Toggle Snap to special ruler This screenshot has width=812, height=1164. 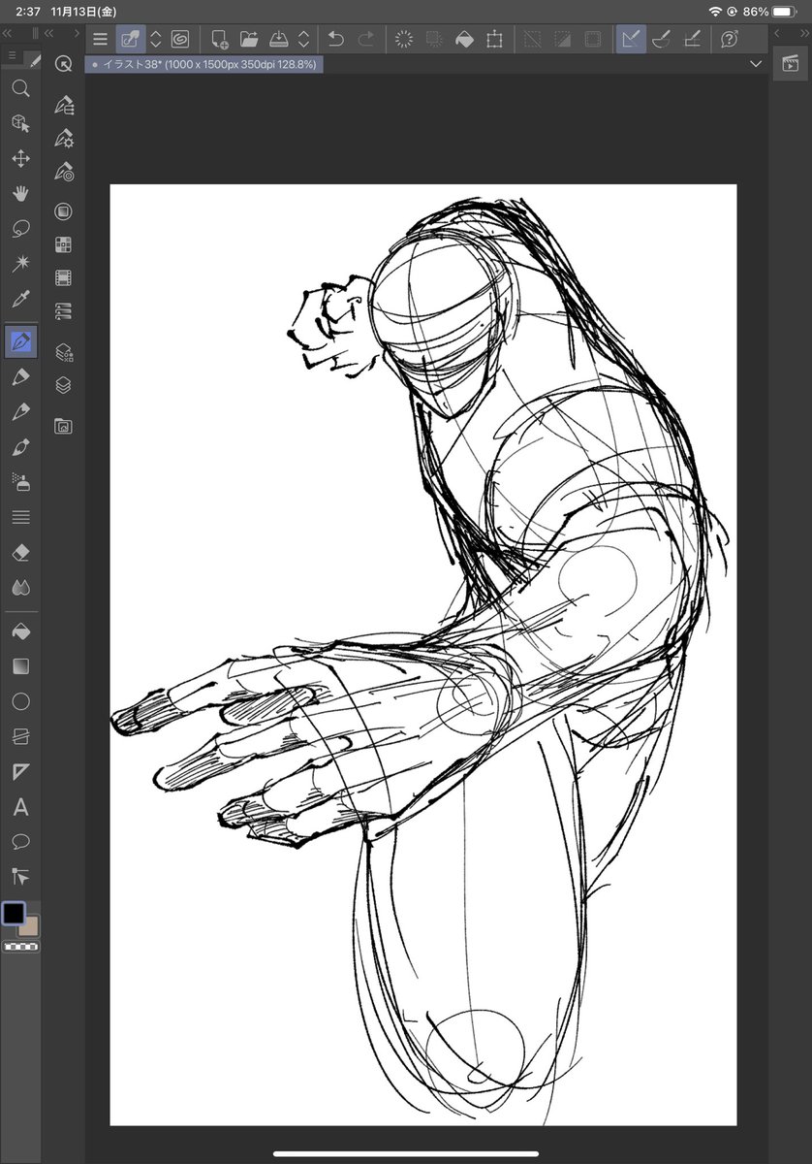(x=662, y=39)
